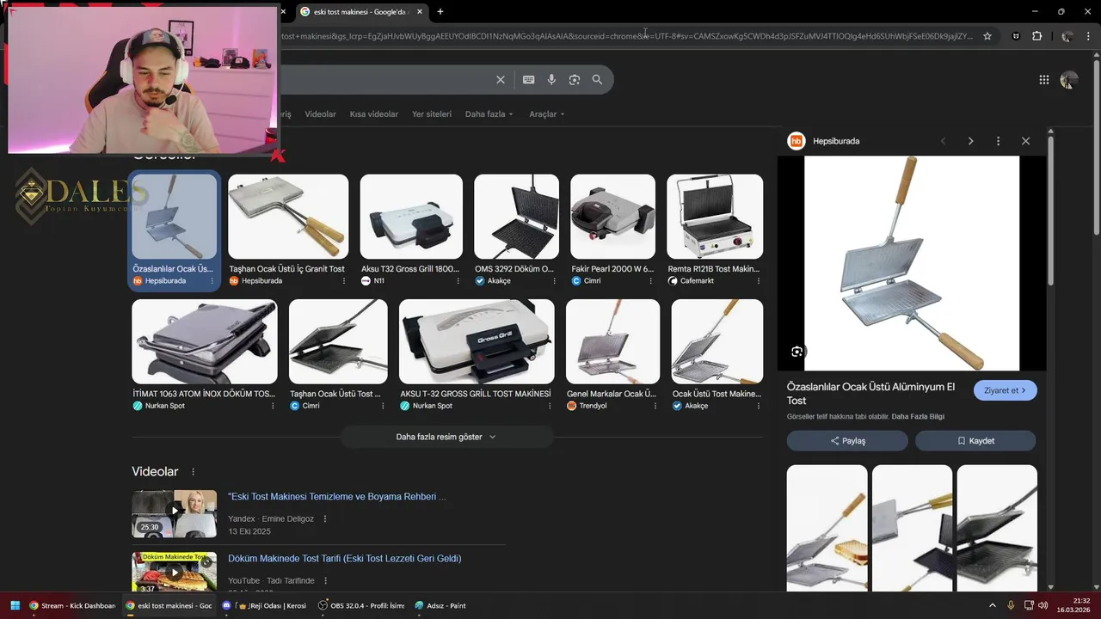Open options for İTİMAT 1063 Nurkan Spot result
Screen dimensions: 1101x619
point(273,406)
